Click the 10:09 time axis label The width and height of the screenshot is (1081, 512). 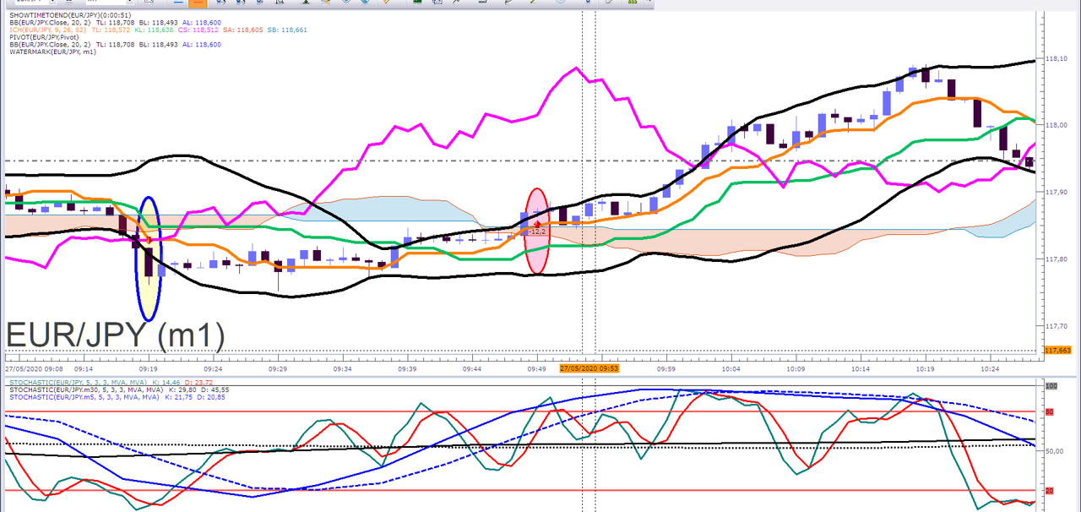click(x=795, y=368)
